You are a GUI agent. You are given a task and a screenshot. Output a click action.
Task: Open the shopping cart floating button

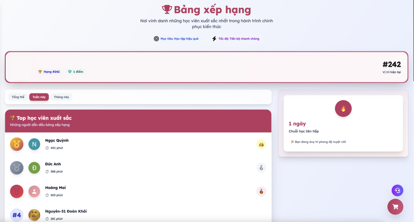[x=395, y=207]
